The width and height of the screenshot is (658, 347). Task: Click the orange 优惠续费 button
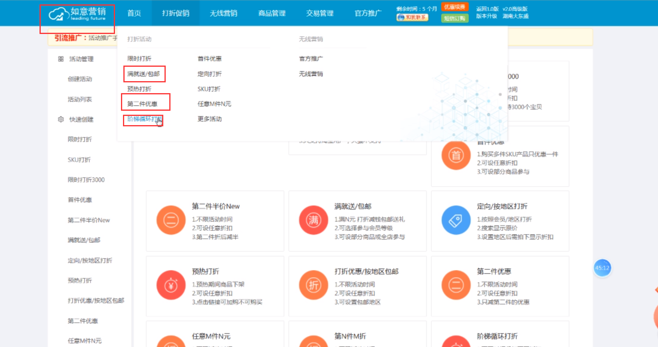[454, 7]
